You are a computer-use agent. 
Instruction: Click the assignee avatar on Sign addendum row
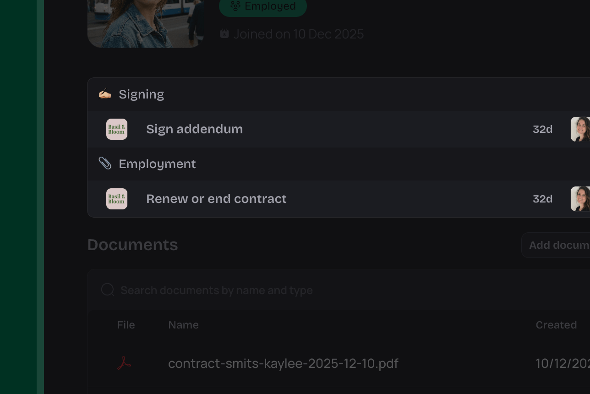click(580, 129)
